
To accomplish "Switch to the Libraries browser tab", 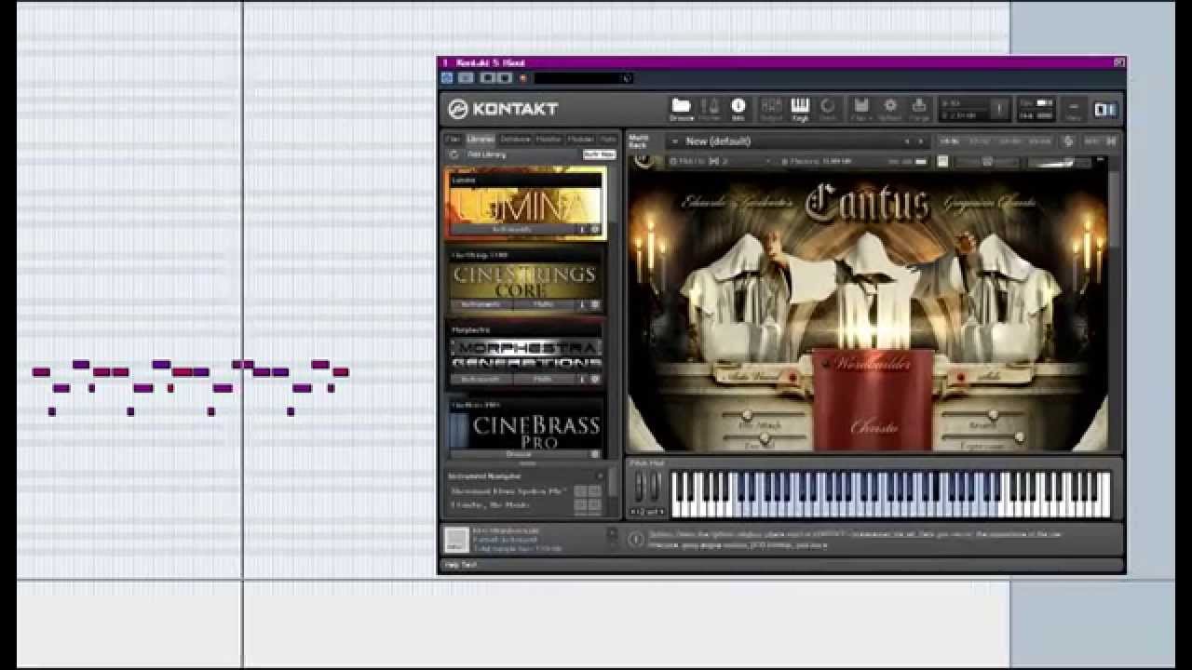I will click(x=481, y=140).
